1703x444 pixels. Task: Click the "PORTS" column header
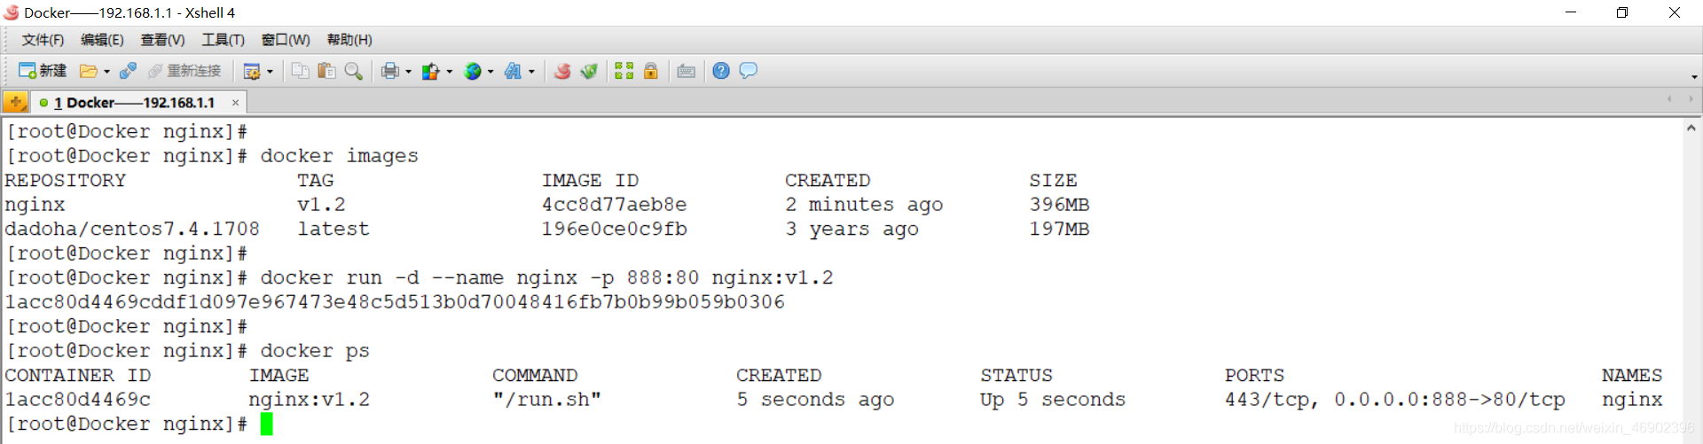click(x=1254, y=375)
